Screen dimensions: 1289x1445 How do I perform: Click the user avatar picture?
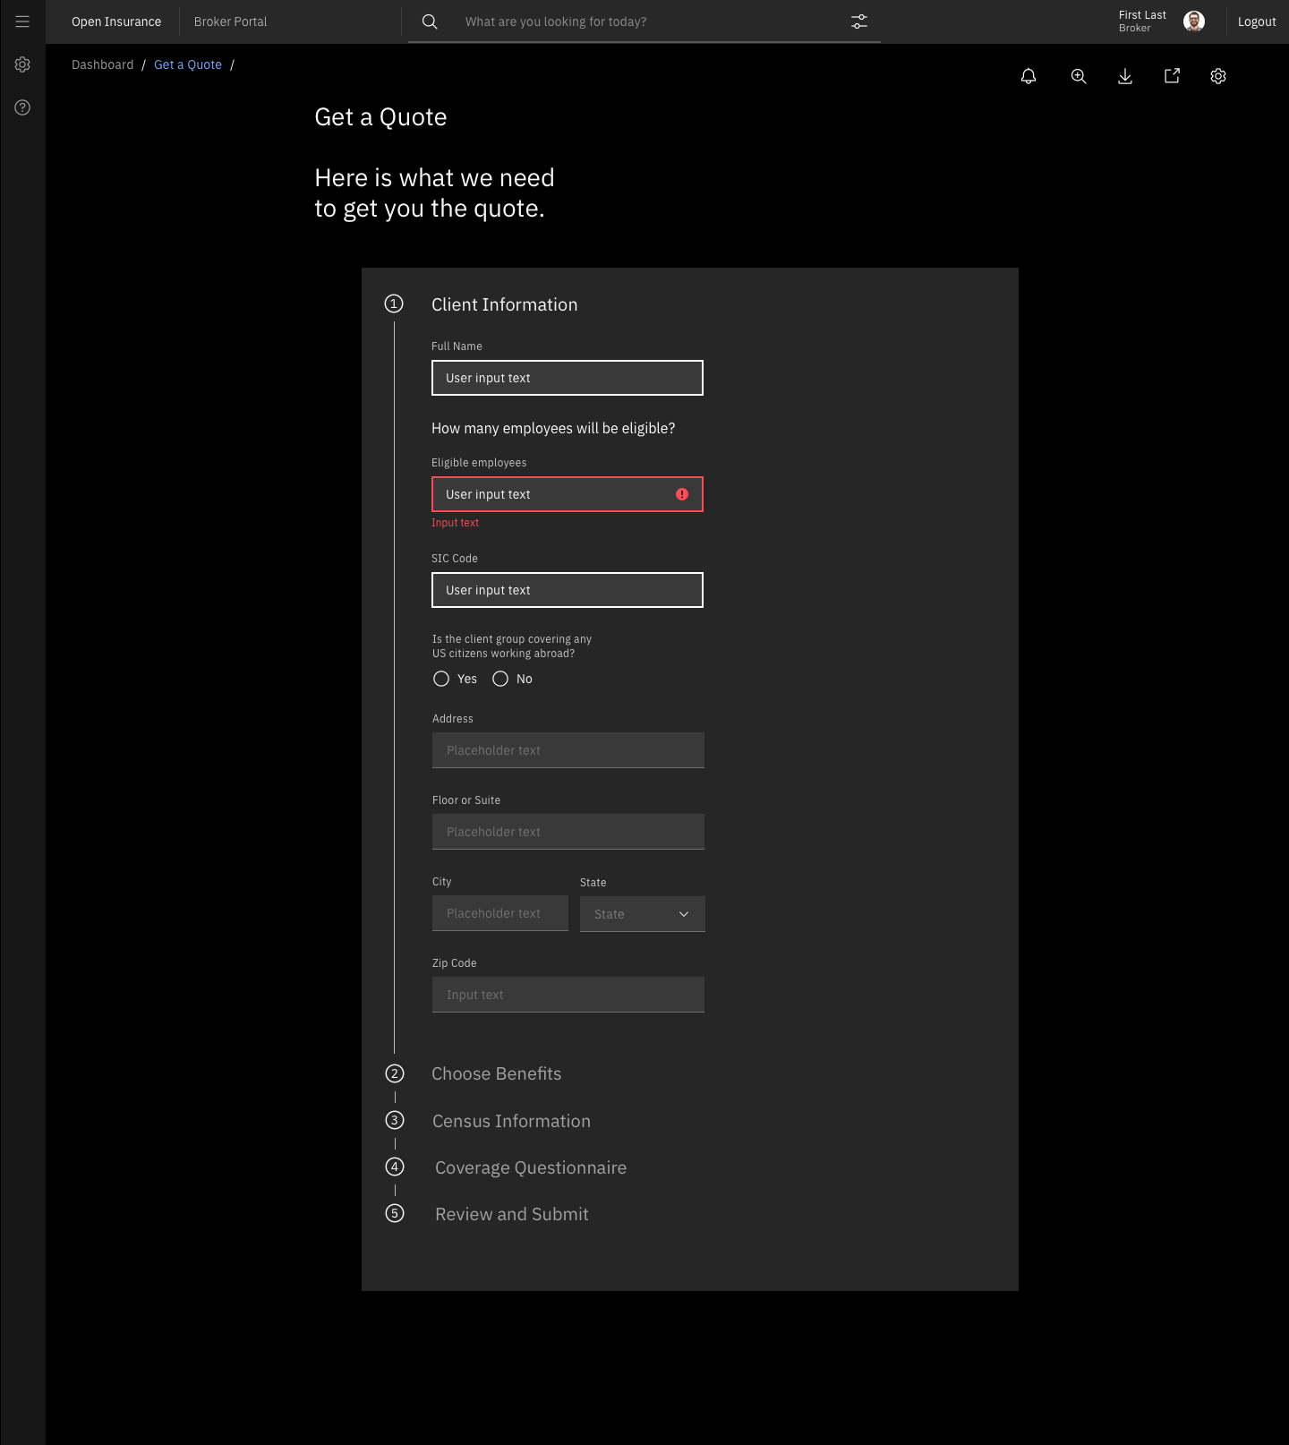tap(1194, 21)
